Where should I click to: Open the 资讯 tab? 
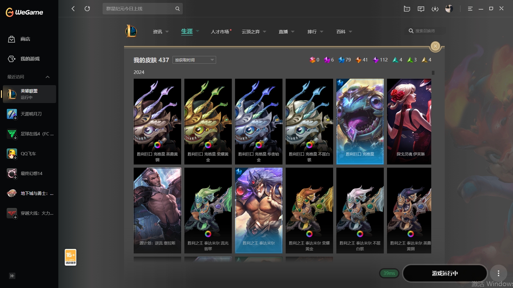coord(157,32)
